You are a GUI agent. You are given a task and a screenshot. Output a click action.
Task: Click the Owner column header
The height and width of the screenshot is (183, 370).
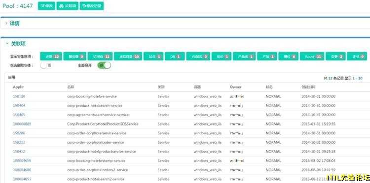(235, 87)
